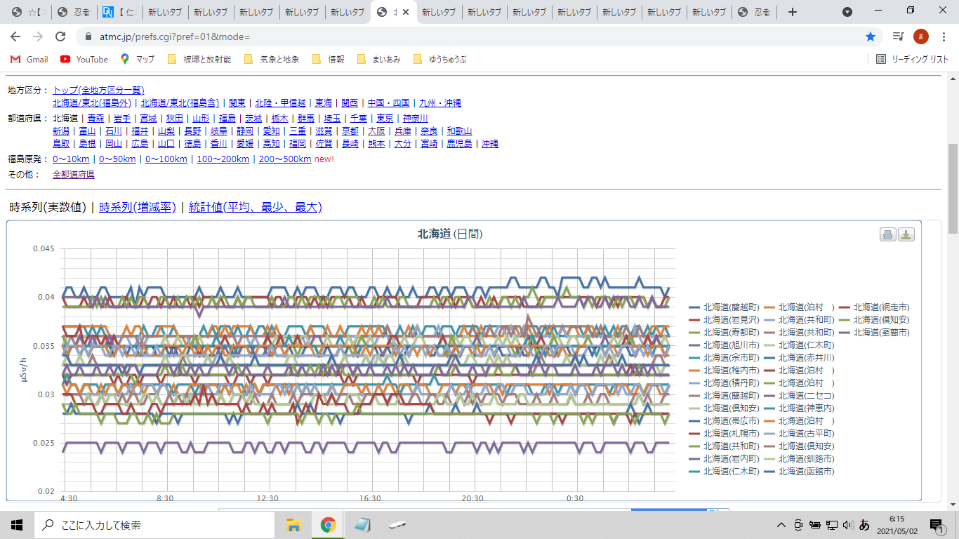Close the active atmc.jp browser tab
Image resolution: width=959 pixels, height=539 pixels.
[x=406, y=12]
